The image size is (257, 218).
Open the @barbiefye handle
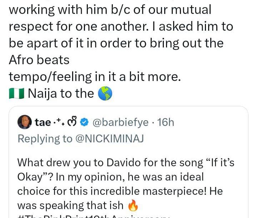point(120,122)
